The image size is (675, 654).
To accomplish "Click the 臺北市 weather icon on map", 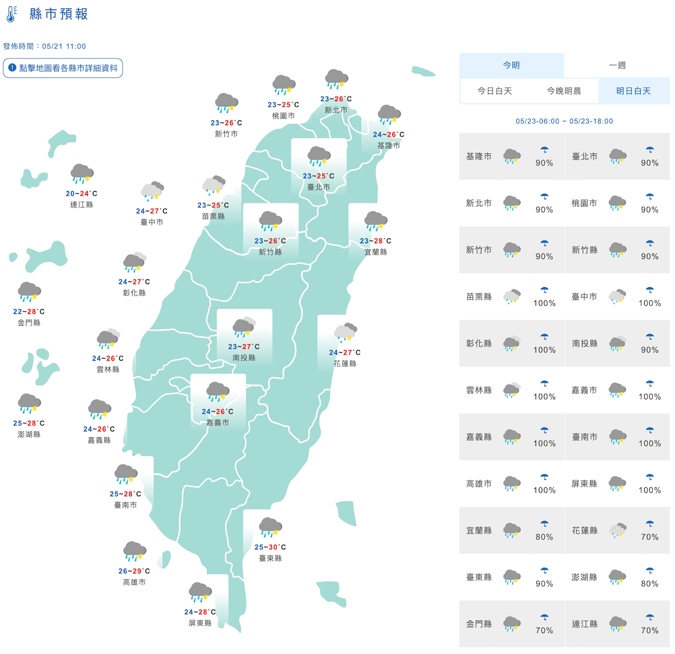I will pyautogui.click(x=319, y=156).
